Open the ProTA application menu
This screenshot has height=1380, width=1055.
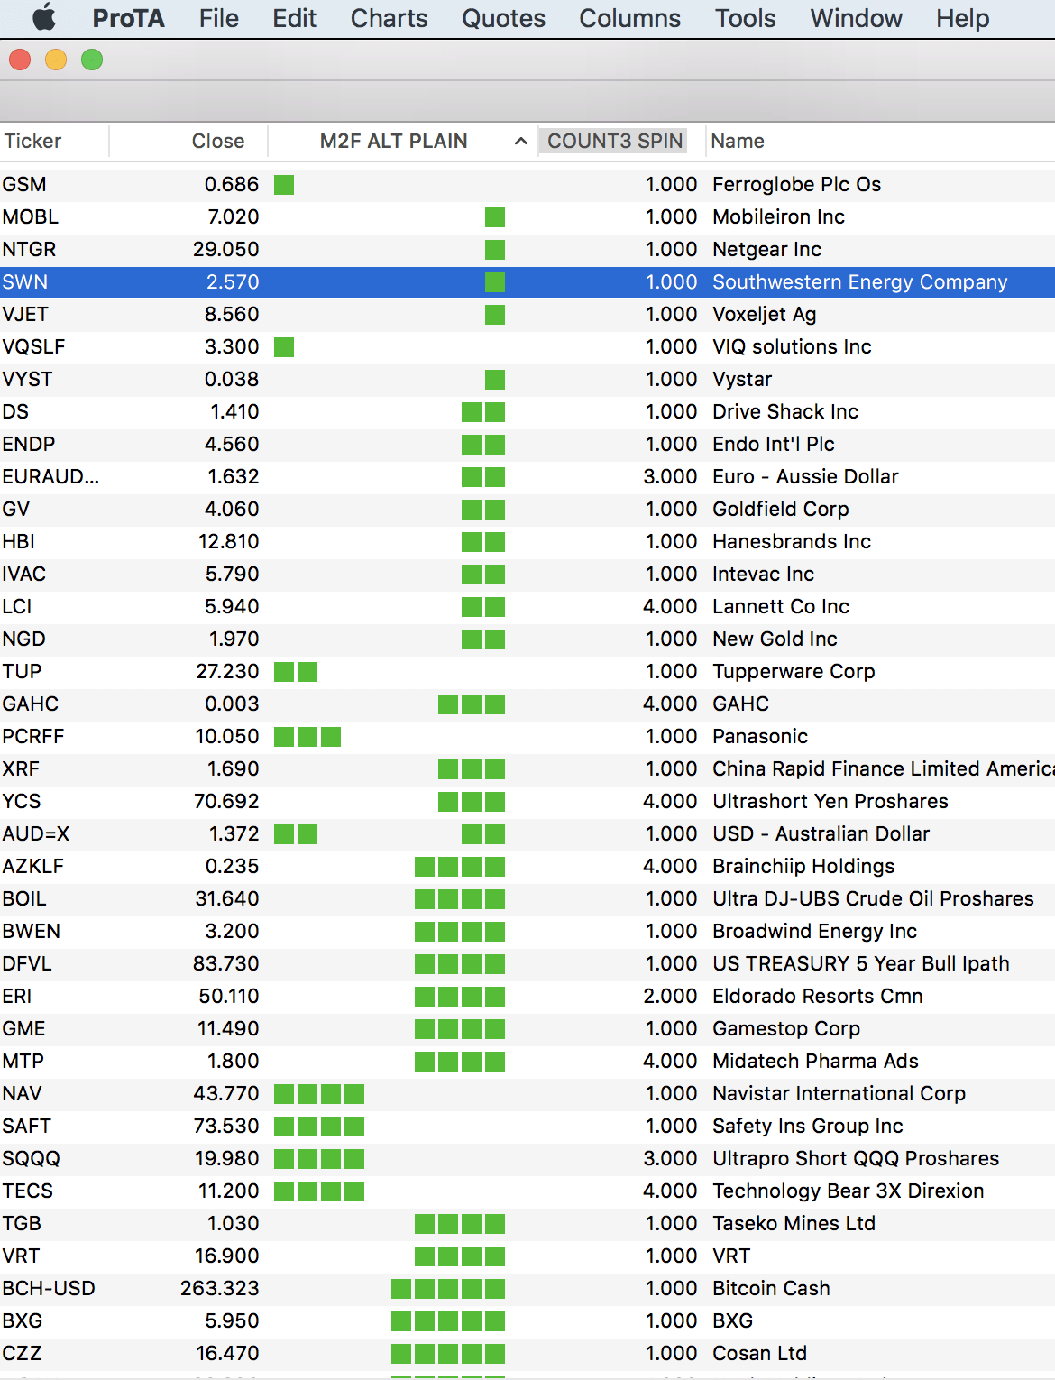[128, 18]
